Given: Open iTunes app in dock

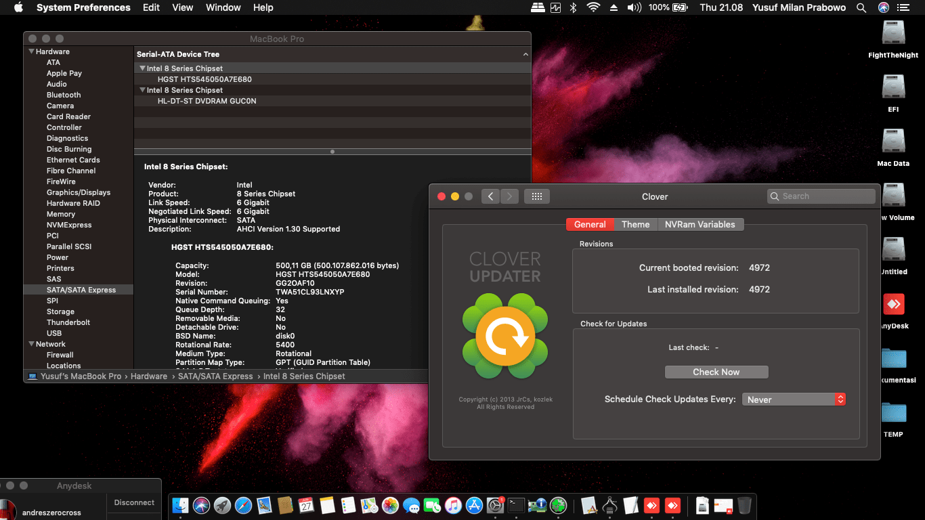Looking at the screenshot, I should (454, 505).
